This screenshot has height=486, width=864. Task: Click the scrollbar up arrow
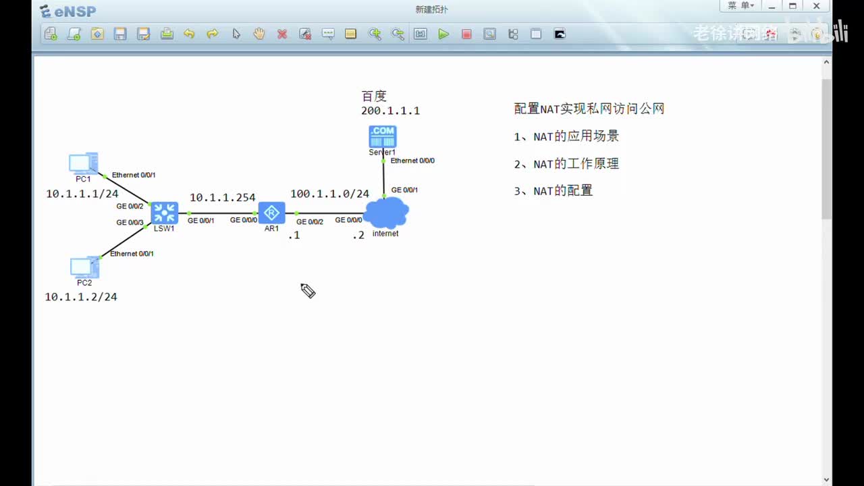point(826,62)
